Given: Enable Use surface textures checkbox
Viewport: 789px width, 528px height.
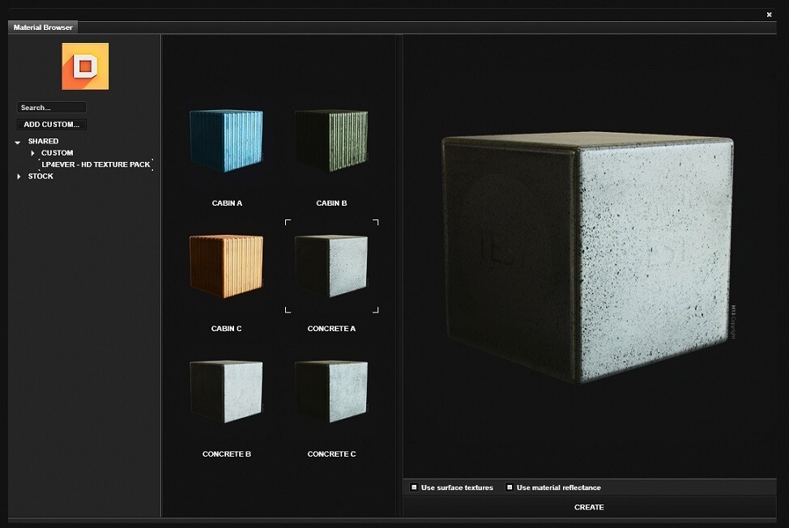Looking at the screenshot, I should click(414, 488).
